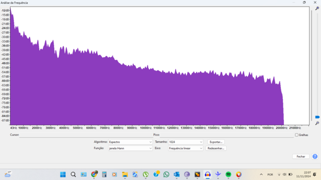Open the battery tray icon

290,174
